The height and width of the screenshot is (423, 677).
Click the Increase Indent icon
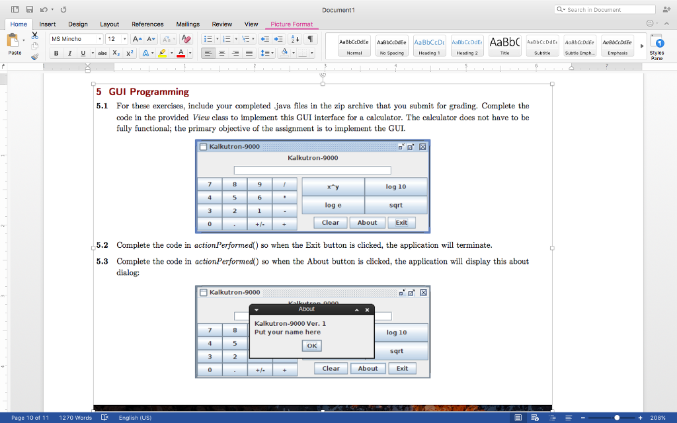click(278, 39)
